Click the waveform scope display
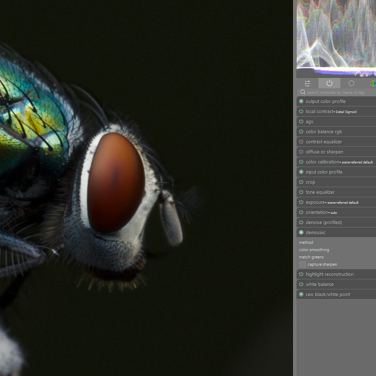The image size is (376, 376). coord(336,37)
